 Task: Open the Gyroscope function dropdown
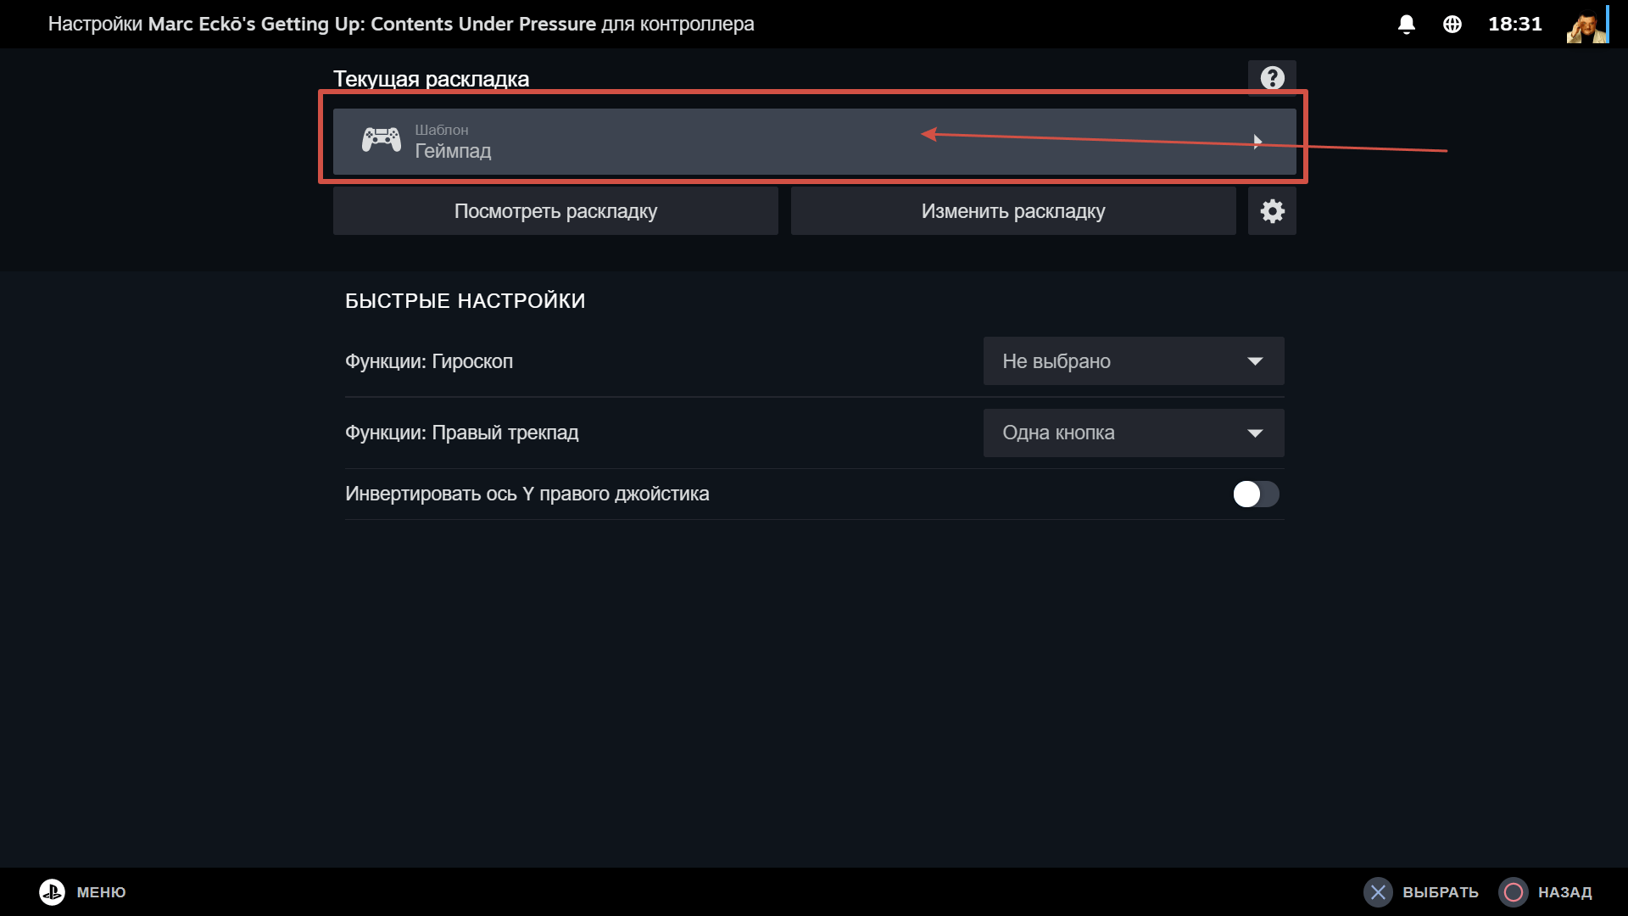[x=1133, y=361]
